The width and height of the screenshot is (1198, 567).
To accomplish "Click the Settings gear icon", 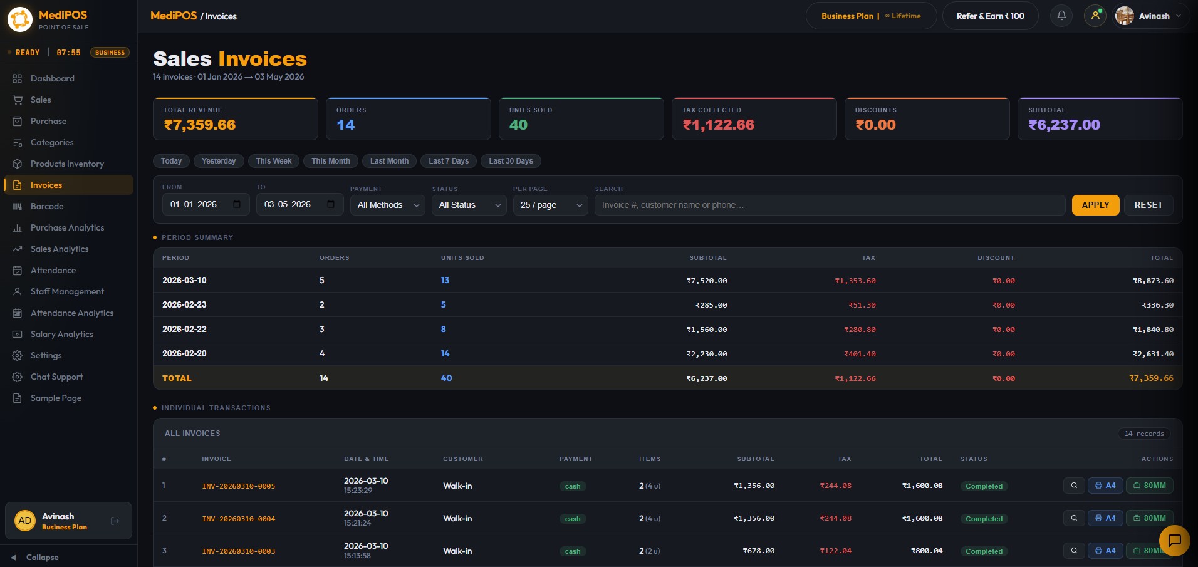I will (x=18, y=355).
